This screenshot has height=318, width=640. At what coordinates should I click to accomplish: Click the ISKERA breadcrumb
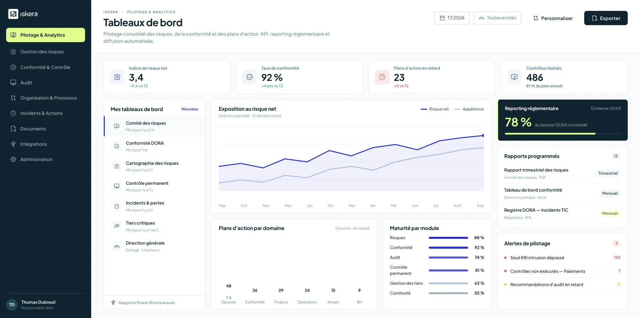[x=111, y=12]
